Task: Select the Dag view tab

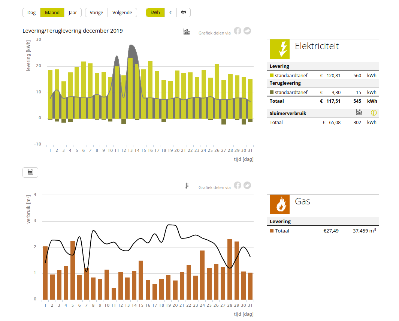Action: pyautogui.click(x=31, y=12)
